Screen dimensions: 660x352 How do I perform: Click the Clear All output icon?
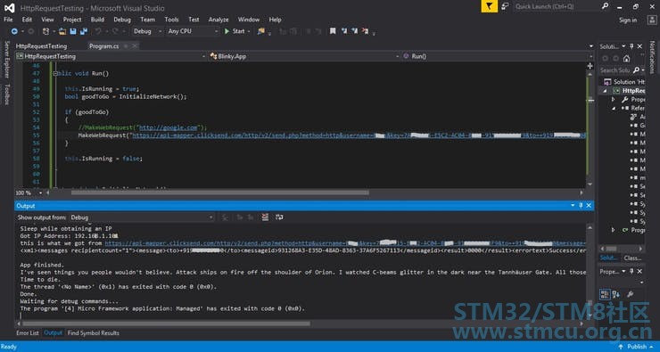pos(265,217)
